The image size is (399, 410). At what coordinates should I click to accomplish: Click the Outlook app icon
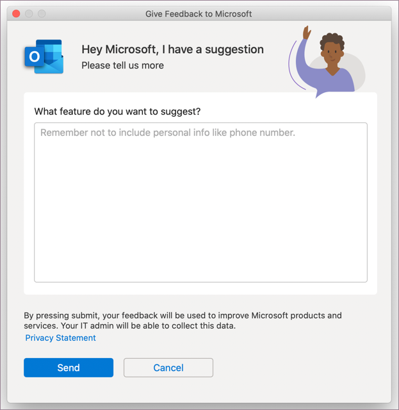pos(44,56)
